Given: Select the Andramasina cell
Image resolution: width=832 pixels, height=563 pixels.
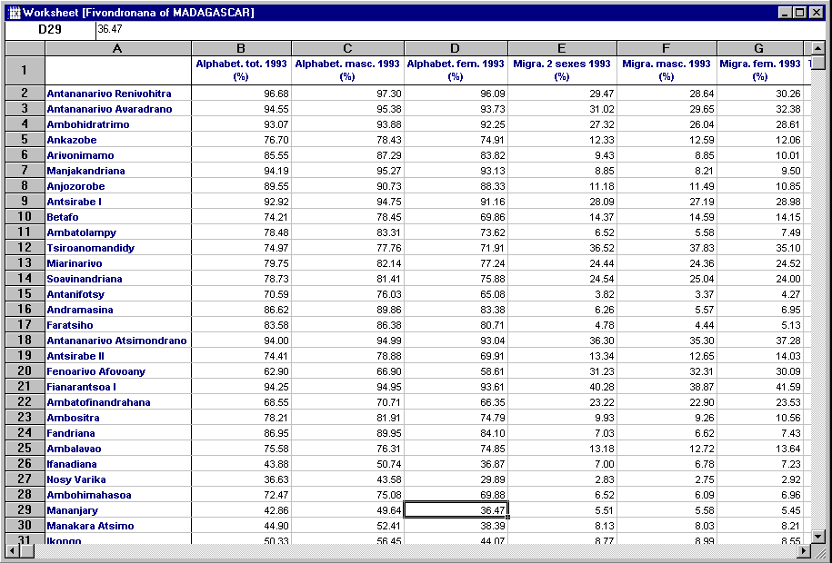Looking at the screenshot, I should [x=118, y=309].
